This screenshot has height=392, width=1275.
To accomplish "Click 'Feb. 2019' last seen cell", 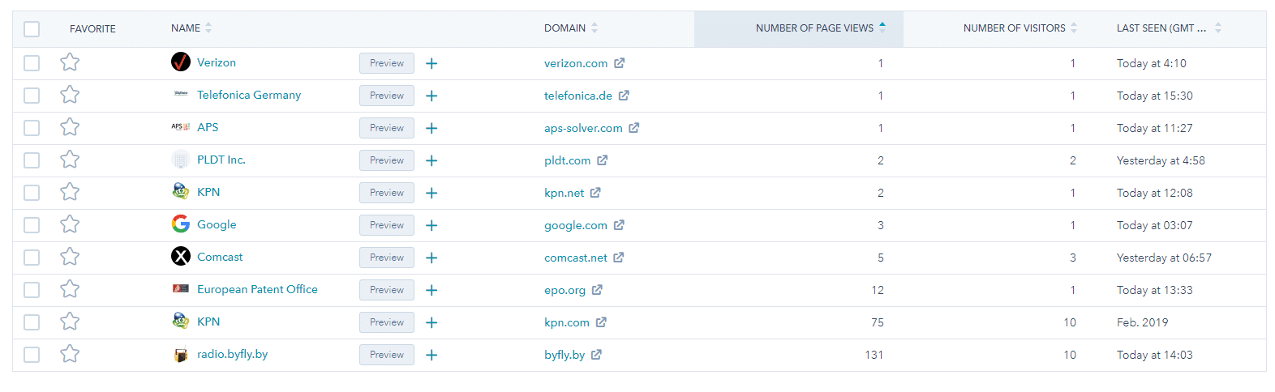I will 1142,322.
